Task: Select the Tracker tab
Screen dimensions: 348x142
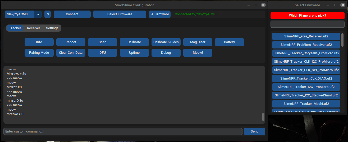Action: (x=15, y=28)
